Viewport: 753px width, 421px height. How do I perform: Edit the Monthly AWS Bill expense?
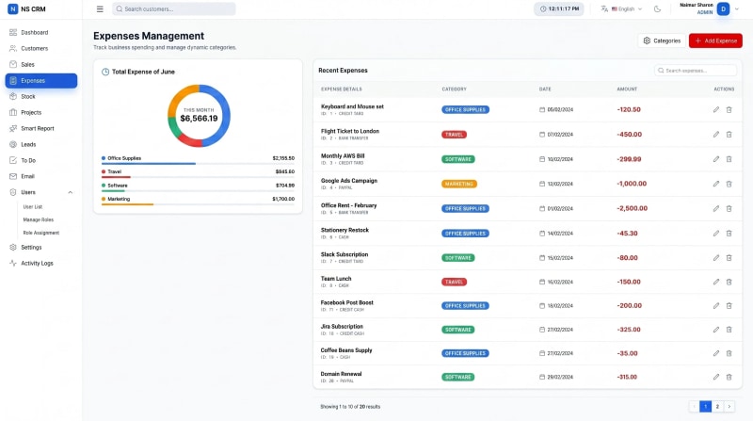pyautogui.click(x=716, y=159)
